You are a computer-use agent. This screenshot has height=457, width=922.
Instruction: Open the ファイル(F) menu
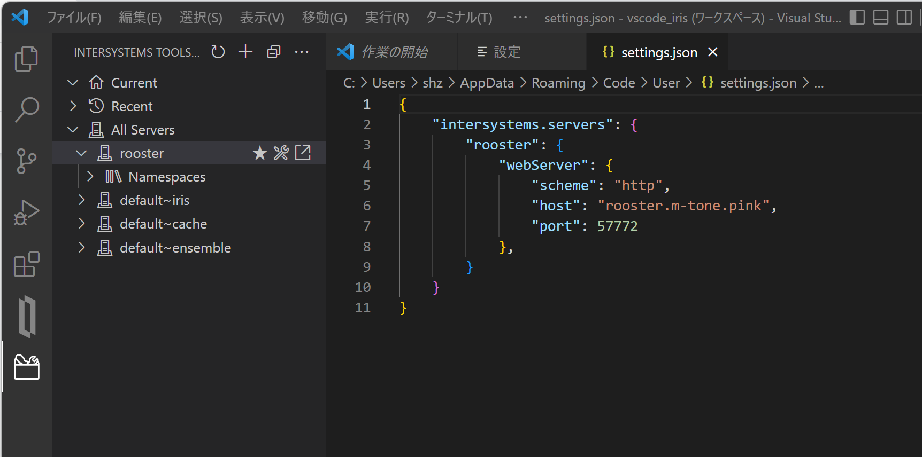pyautogui.click(x=74, y=18)
